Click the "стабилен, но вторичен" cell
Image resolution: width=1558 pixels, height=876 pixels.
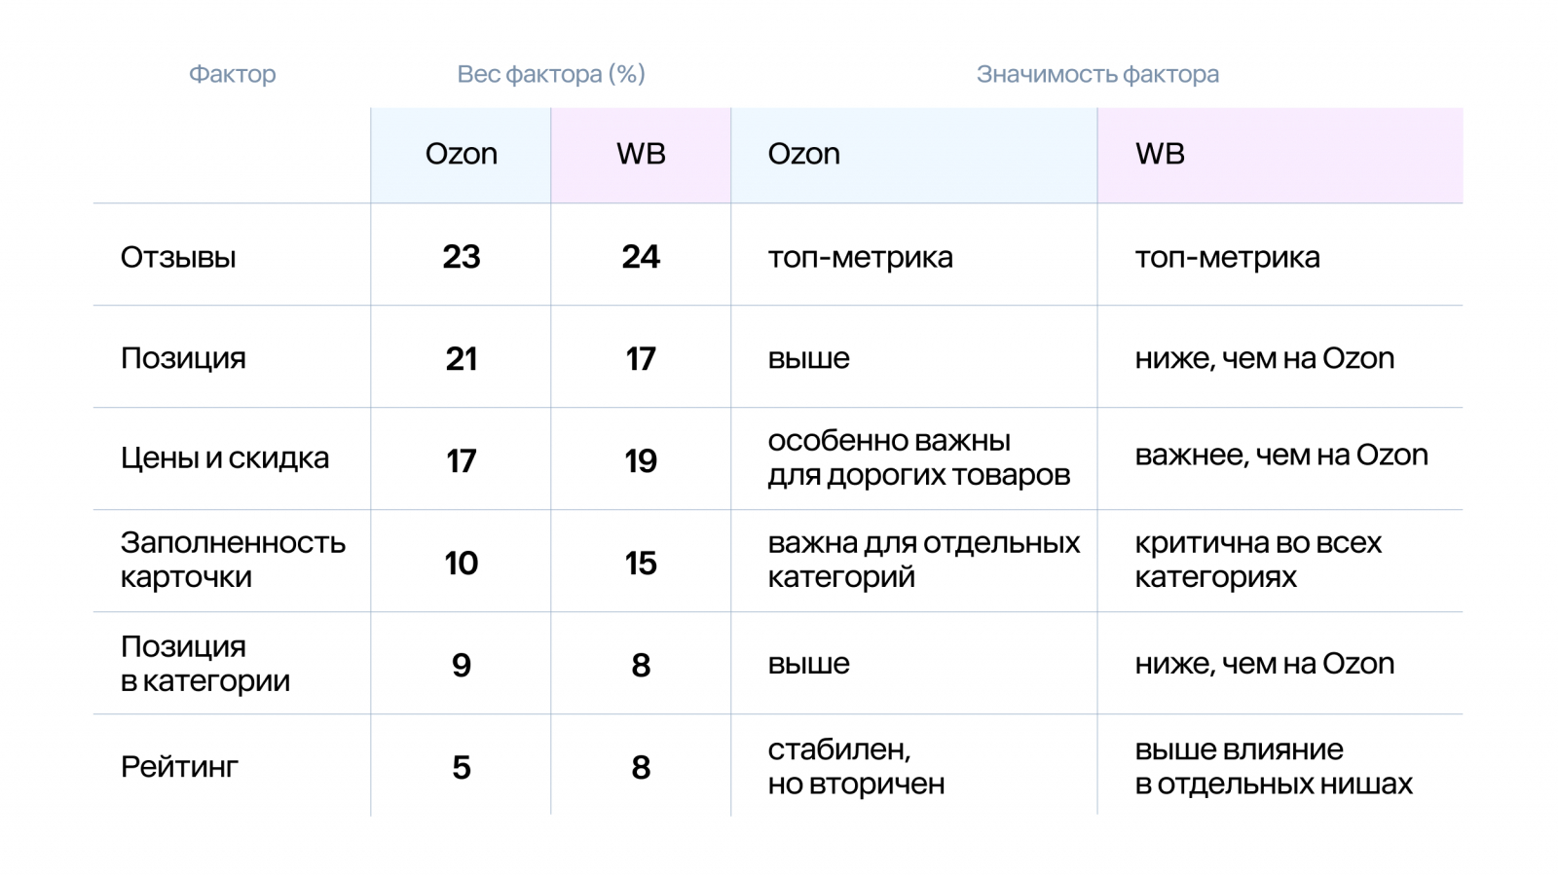856,767
